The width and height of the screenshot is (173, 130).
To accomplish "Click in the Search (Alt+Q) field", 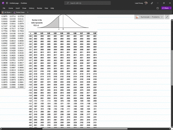I will point(87,3).
